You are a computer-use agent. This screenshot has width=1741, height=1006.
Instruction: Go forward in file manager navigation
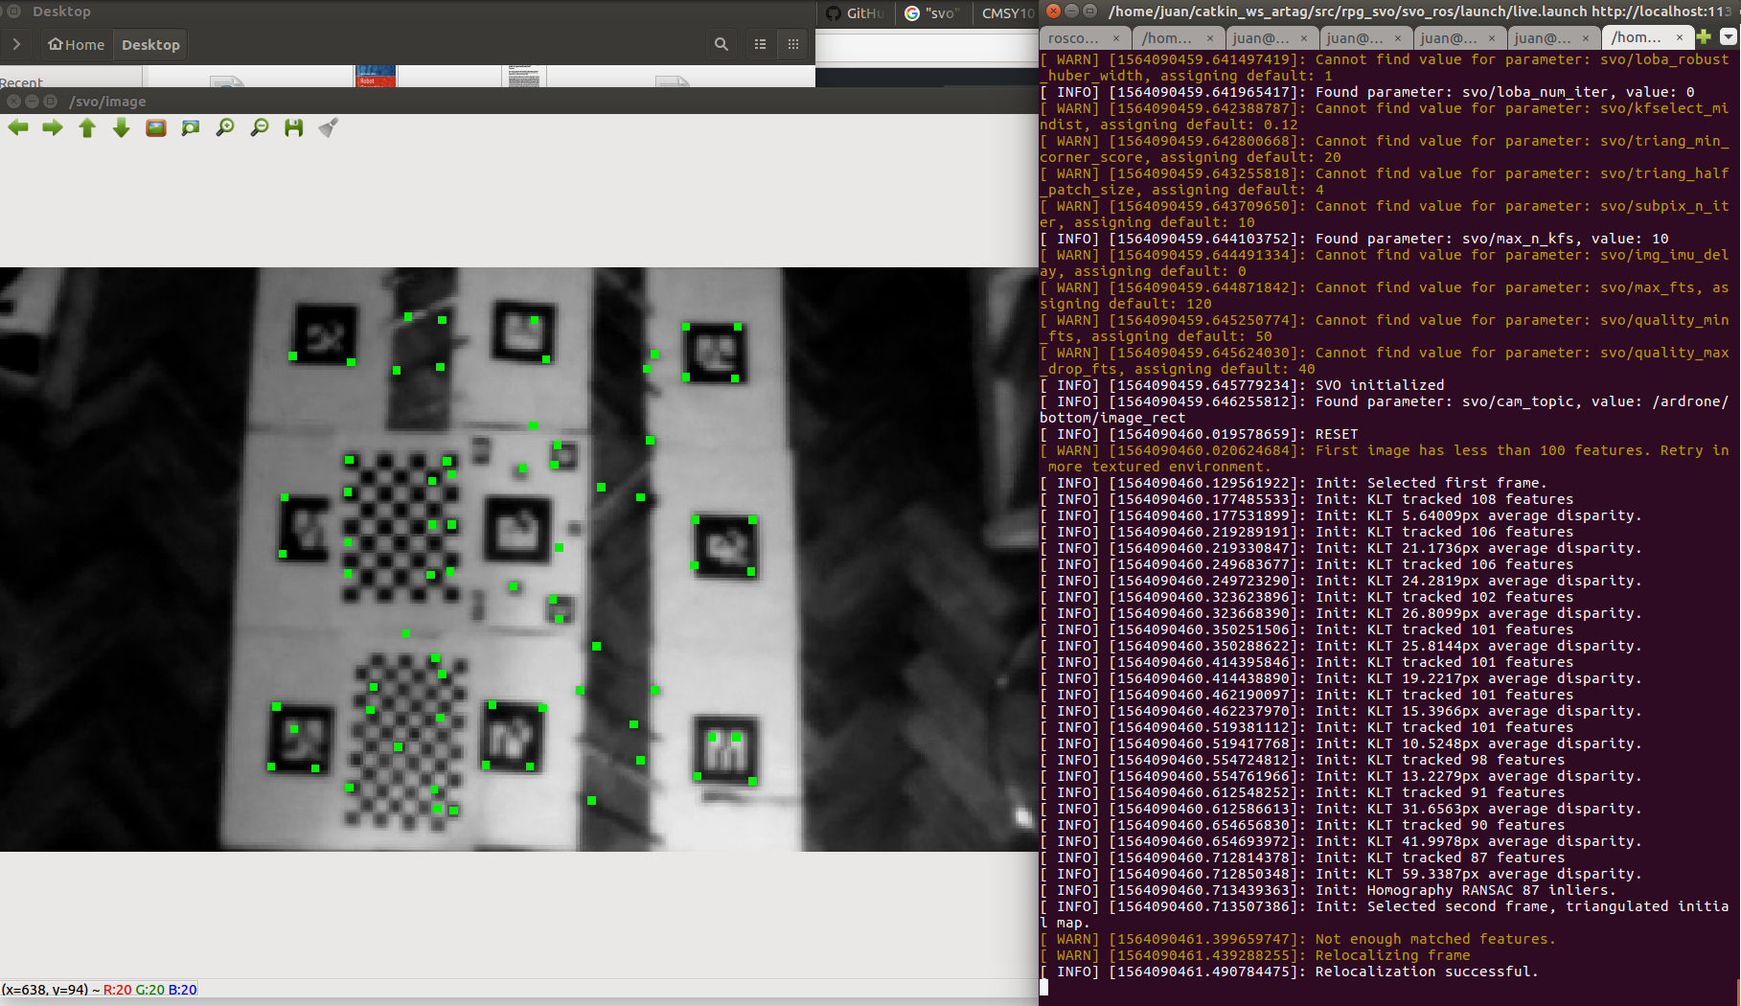coord(16,44)
